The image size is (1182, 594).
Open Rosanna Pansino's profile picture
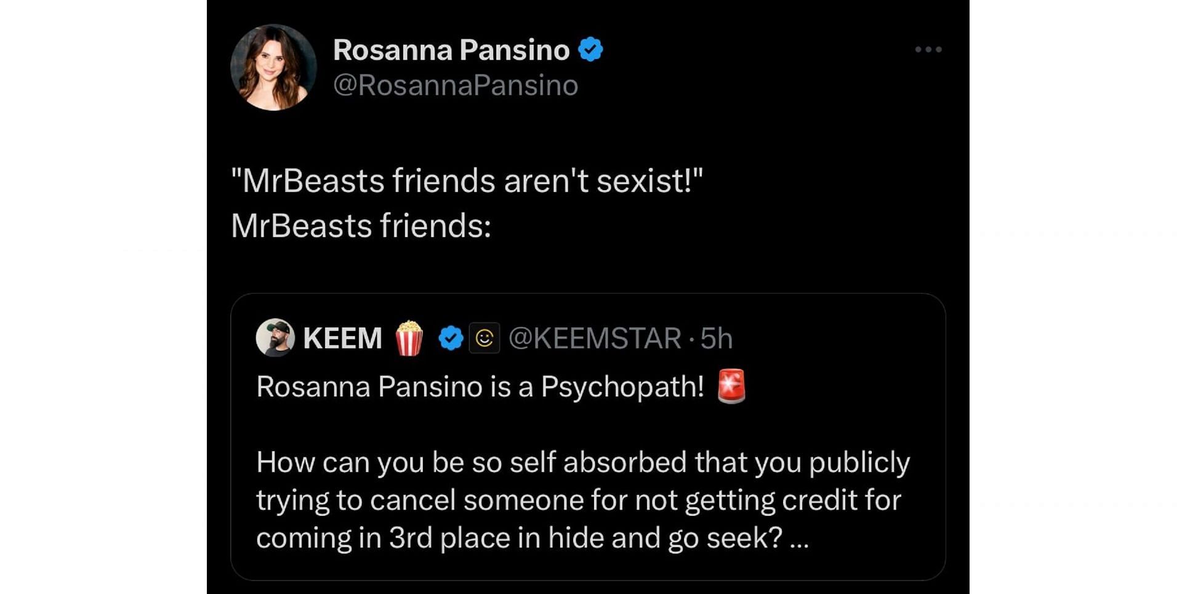[x=273, y=67]
